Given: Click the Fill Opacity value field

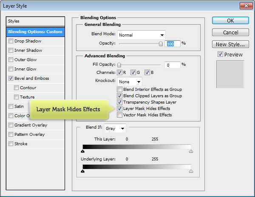Looking at the screenshot, I should pyautogui.click(x=173, y=65).
